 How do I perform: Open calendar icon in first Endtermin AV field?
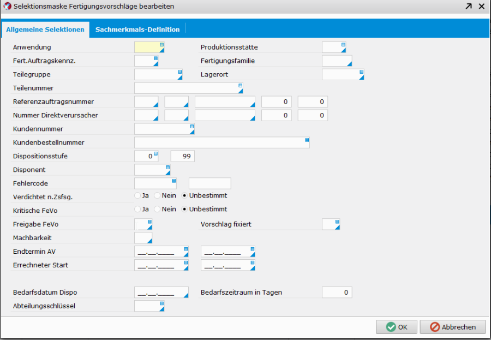click(x=185, y=249)
